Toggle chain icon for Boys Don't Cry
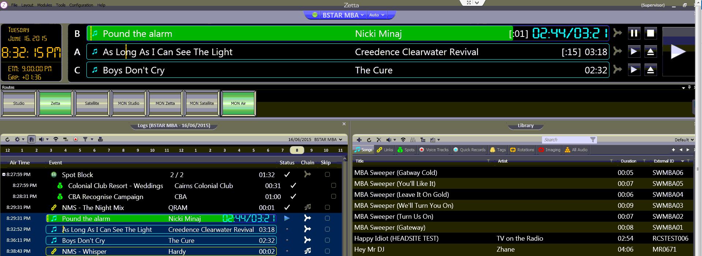This screenshot has height=256, width=702. (307, 240)
